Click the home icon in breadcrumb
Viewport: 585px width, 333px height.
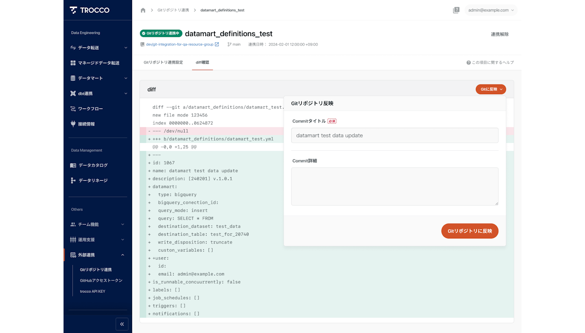click(x=143, y=10)
